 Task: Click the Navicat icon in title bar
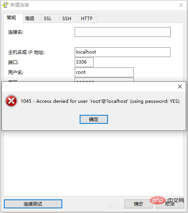pyautogui.click(x=5, y=5)
